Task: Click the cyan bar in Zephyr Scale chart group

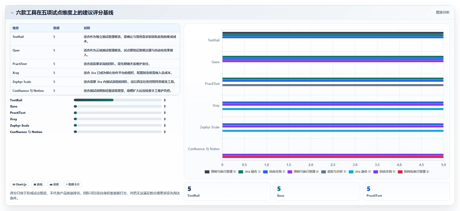Action: (333, 131)
